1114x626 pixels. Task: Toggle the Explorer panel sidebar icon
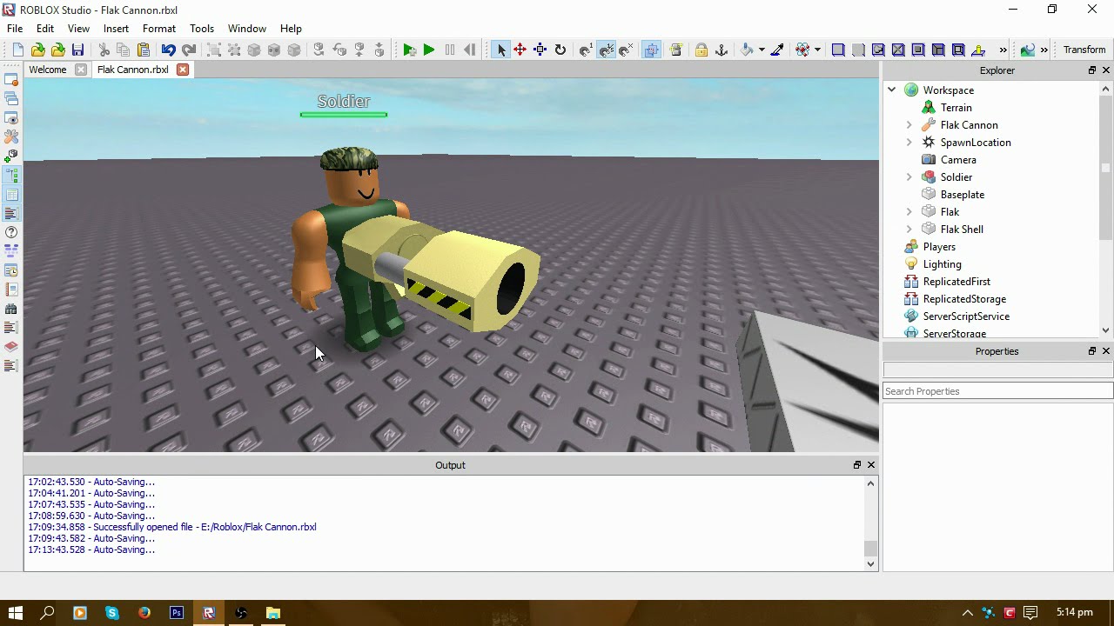click(x=11, y=176)
